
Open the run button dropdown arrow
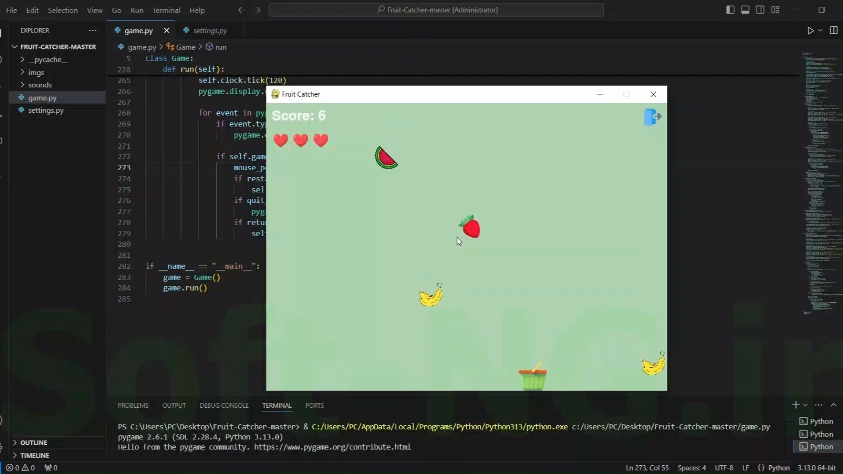[x=820, y=30]
